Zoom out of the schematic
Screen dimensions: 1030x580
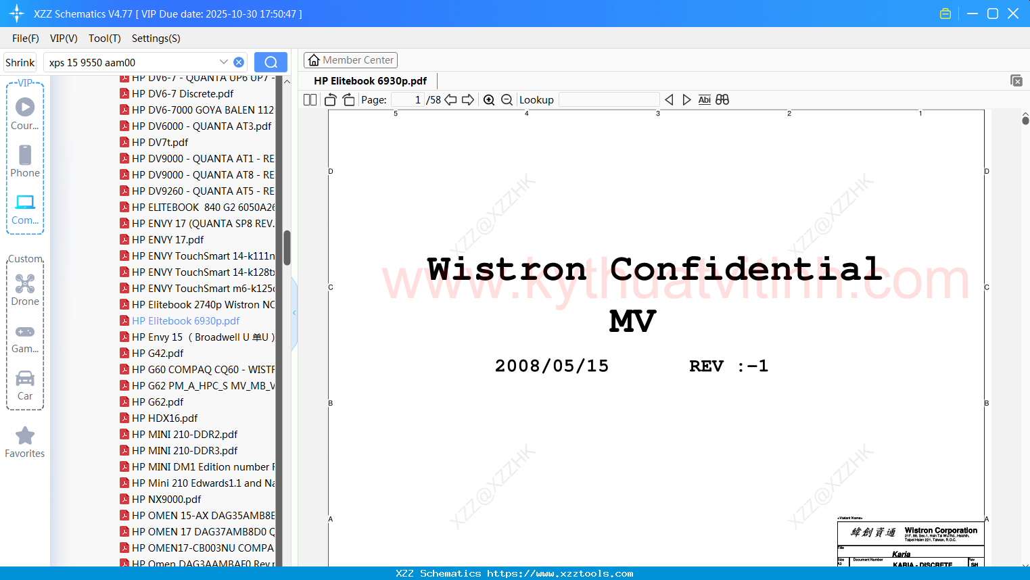click(x=507, y=100)
